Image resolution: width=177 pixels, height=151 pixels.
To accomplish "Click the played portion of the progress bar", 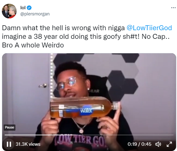I will point(39,135).
